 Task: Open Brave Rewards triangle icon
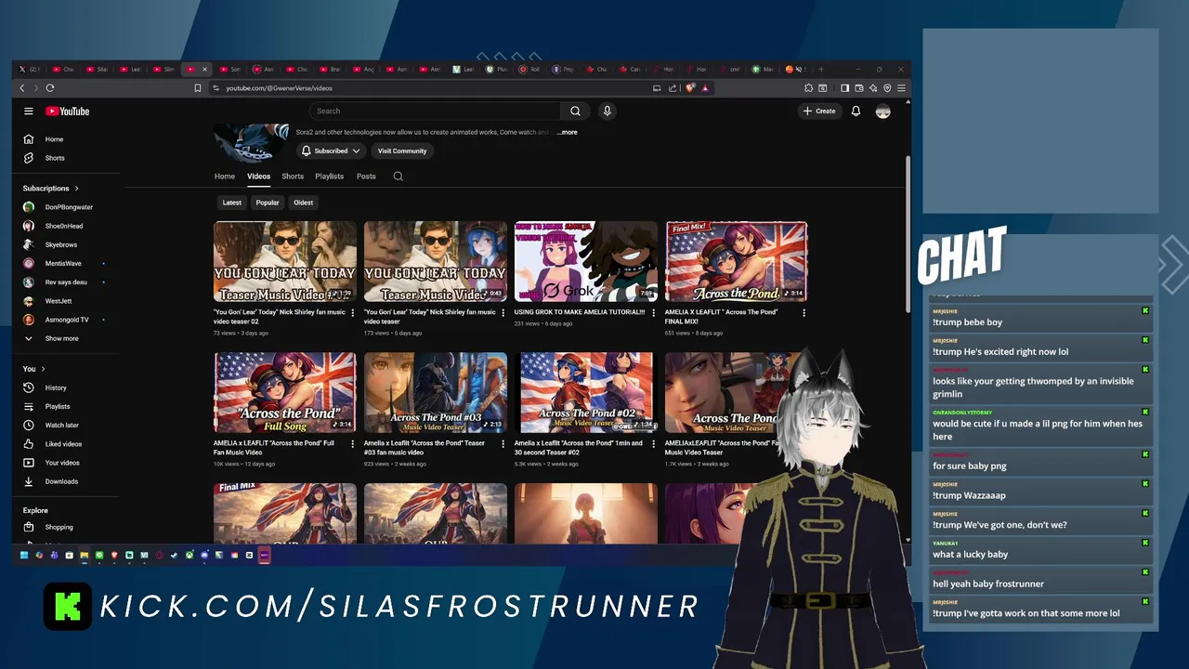(x=705, y=88)
